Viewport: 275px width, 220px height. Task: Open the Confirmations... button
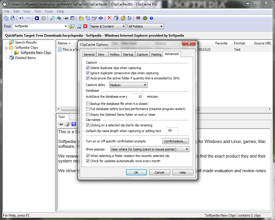175,141
